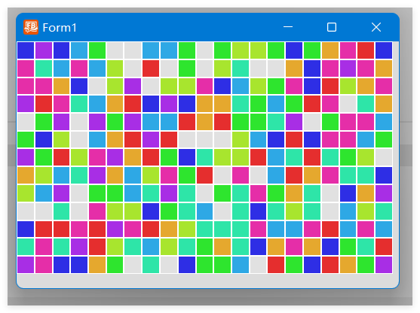Pick the only pink square in the seventh row
The width and height of the screenshot is (420, 313).
click(97, 157)
